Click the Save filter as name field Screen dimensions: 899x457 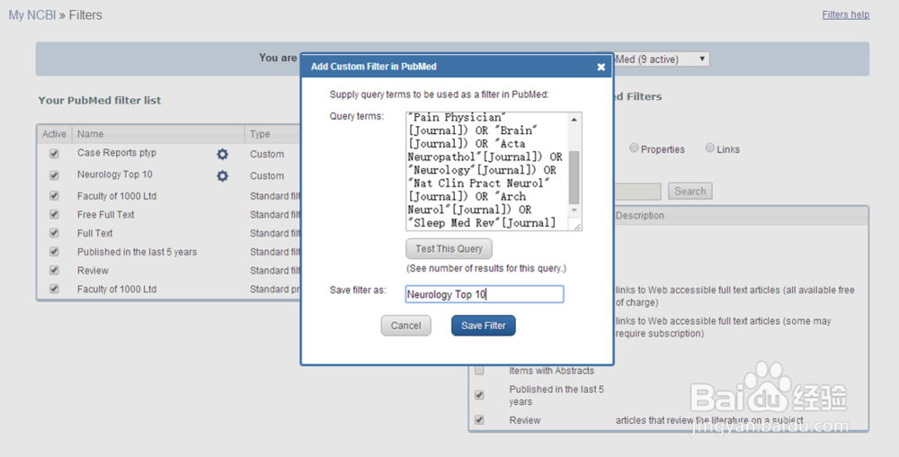484,294
